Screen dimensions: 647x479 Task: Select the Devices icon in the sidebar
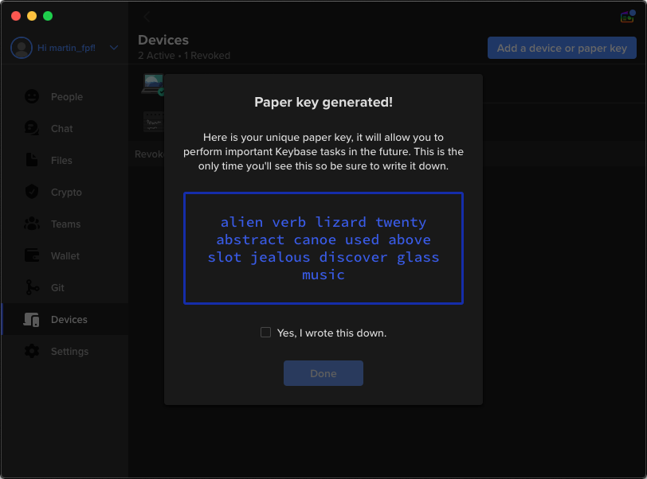pos(32,320)
